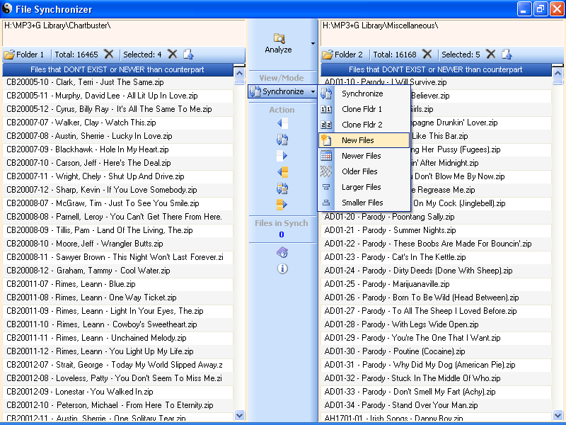Click the orange right-arrow action icon
This screenshot has width=566, height=425.
click(282, 205)
